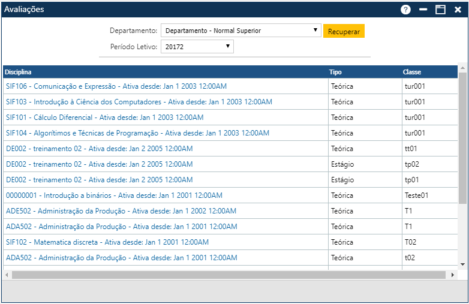Select the Teórica cell in SIF104 row
This screenshot has height=304, width=469.
pyautogui.click(x=365, y=133)
